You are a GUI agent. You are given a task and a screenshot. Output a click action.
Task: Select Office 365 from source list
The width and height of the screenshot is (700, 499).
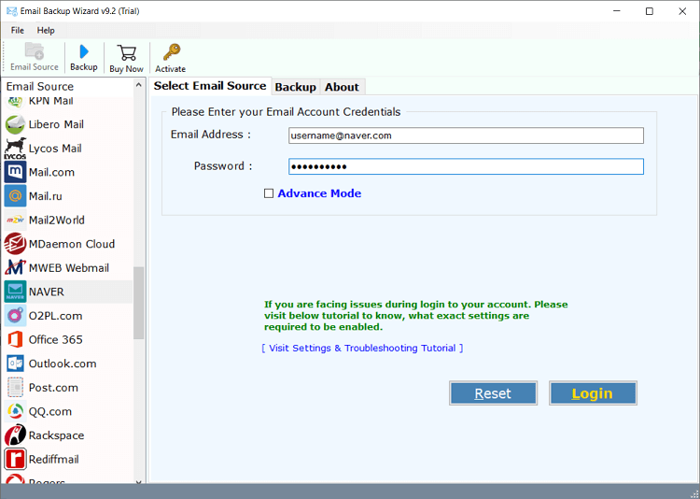click(x=55, y=339)
